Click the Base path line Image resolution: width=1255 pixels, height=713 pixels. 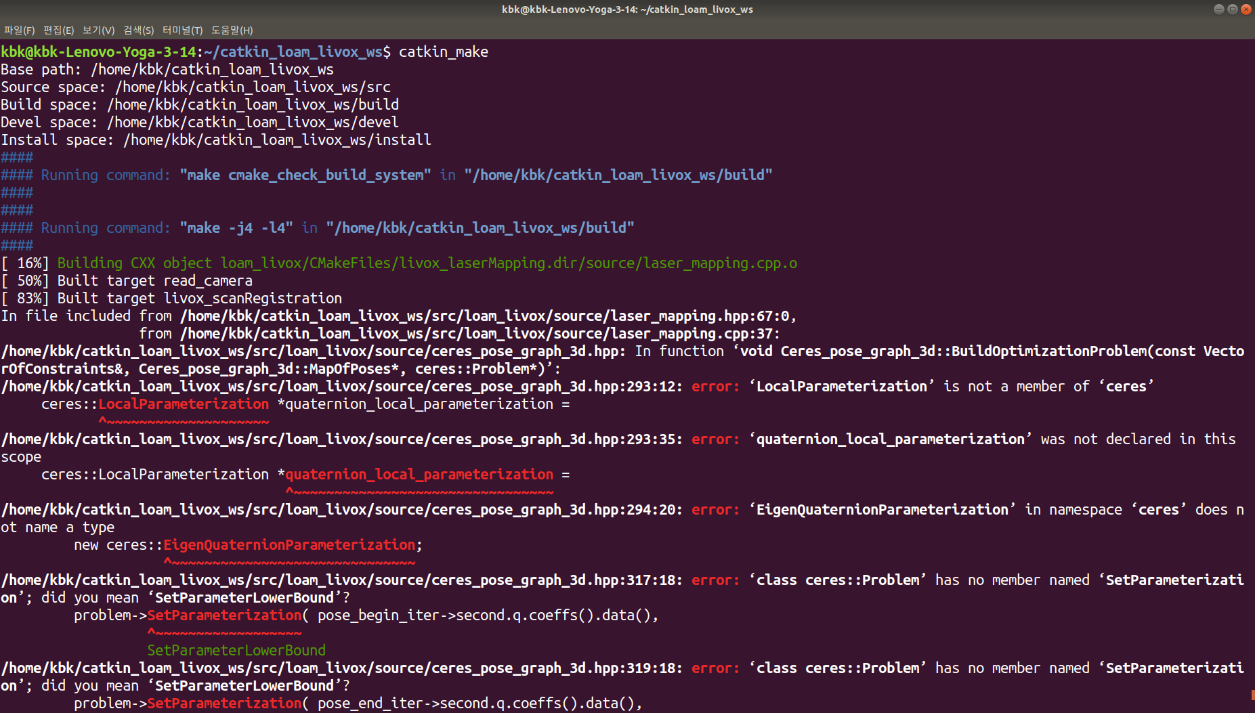coord(167,70)
